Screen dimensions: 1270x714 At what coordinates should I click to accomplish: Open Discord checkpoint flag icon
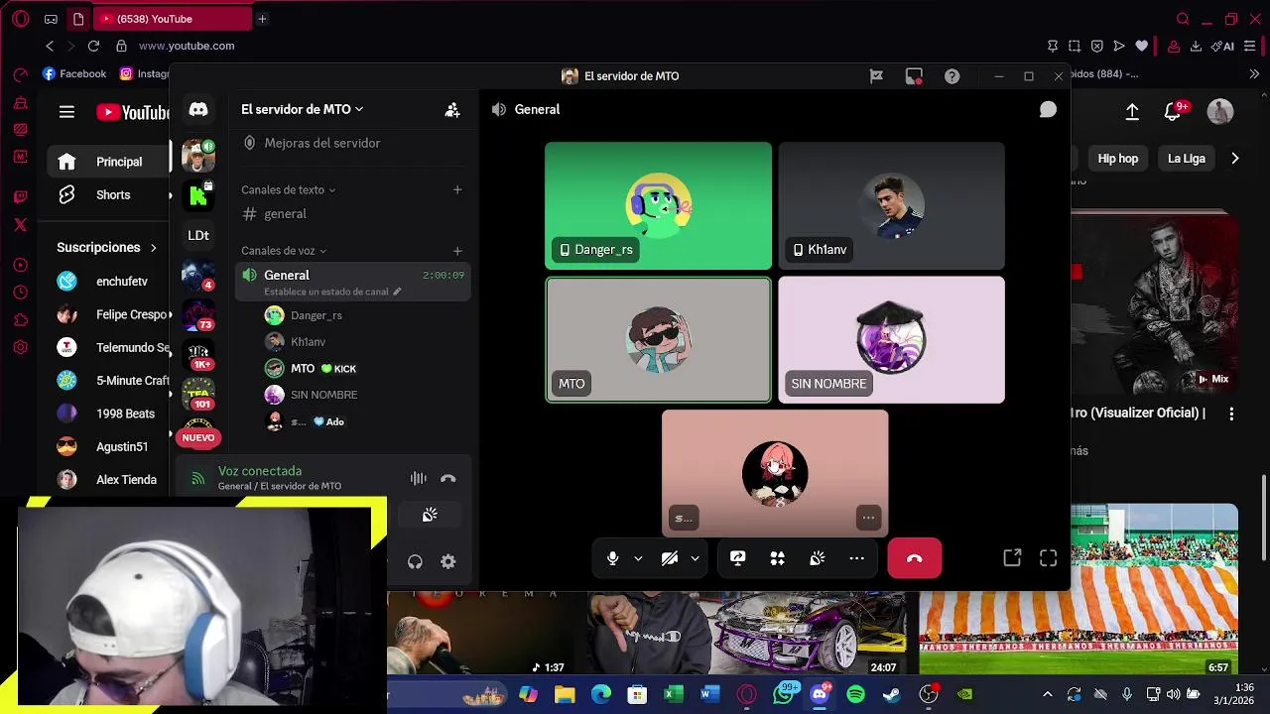tap(876, 76)
